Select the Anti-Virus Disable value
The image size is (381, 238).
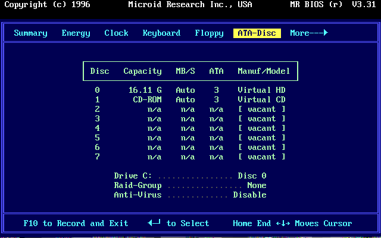249,195
